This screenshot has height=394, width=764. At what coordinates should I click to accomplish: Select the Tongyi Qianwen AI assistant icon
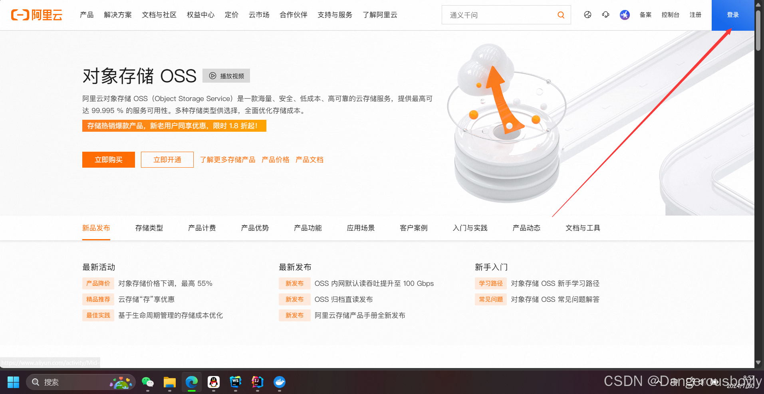(x=624, y=15)
